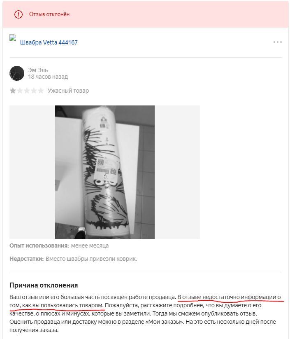290x339 pixels.
Task: Open the attached review photo of rug
Action: click(104, 172)
